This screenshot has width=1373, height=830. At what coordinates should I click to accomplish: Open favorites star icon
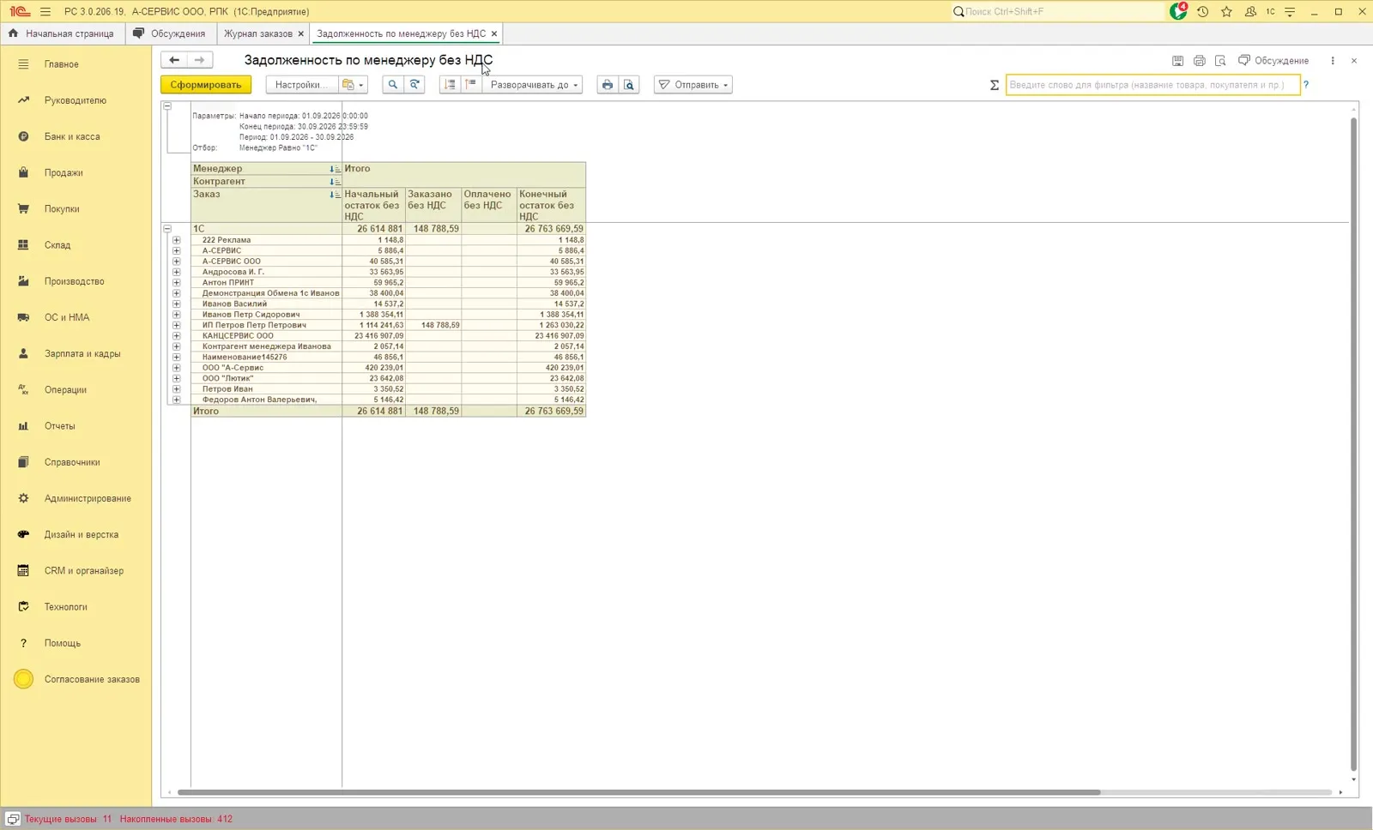(x=1226, y=11)
